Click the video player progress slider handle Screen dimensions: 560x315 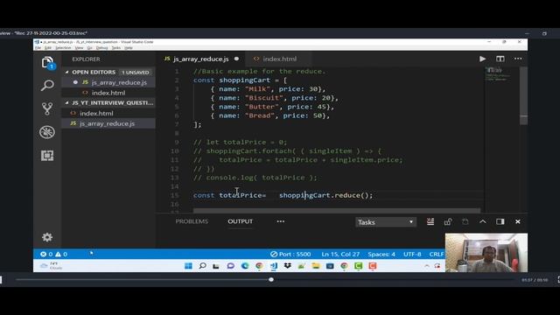[x=271, y=280]
